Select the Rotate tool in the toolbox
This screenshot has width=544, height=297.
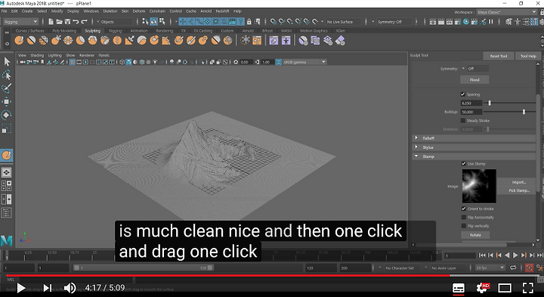pyautogui.click(x=7, y=115)
